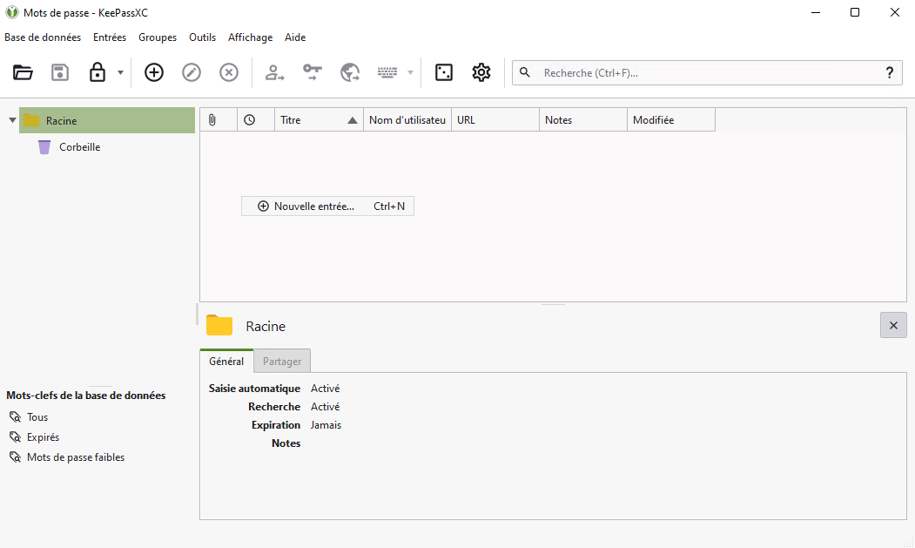Select the Corbeille group in the sidebar
The height and width of the screenshot is (548, 915).
(x=79, y=146)
